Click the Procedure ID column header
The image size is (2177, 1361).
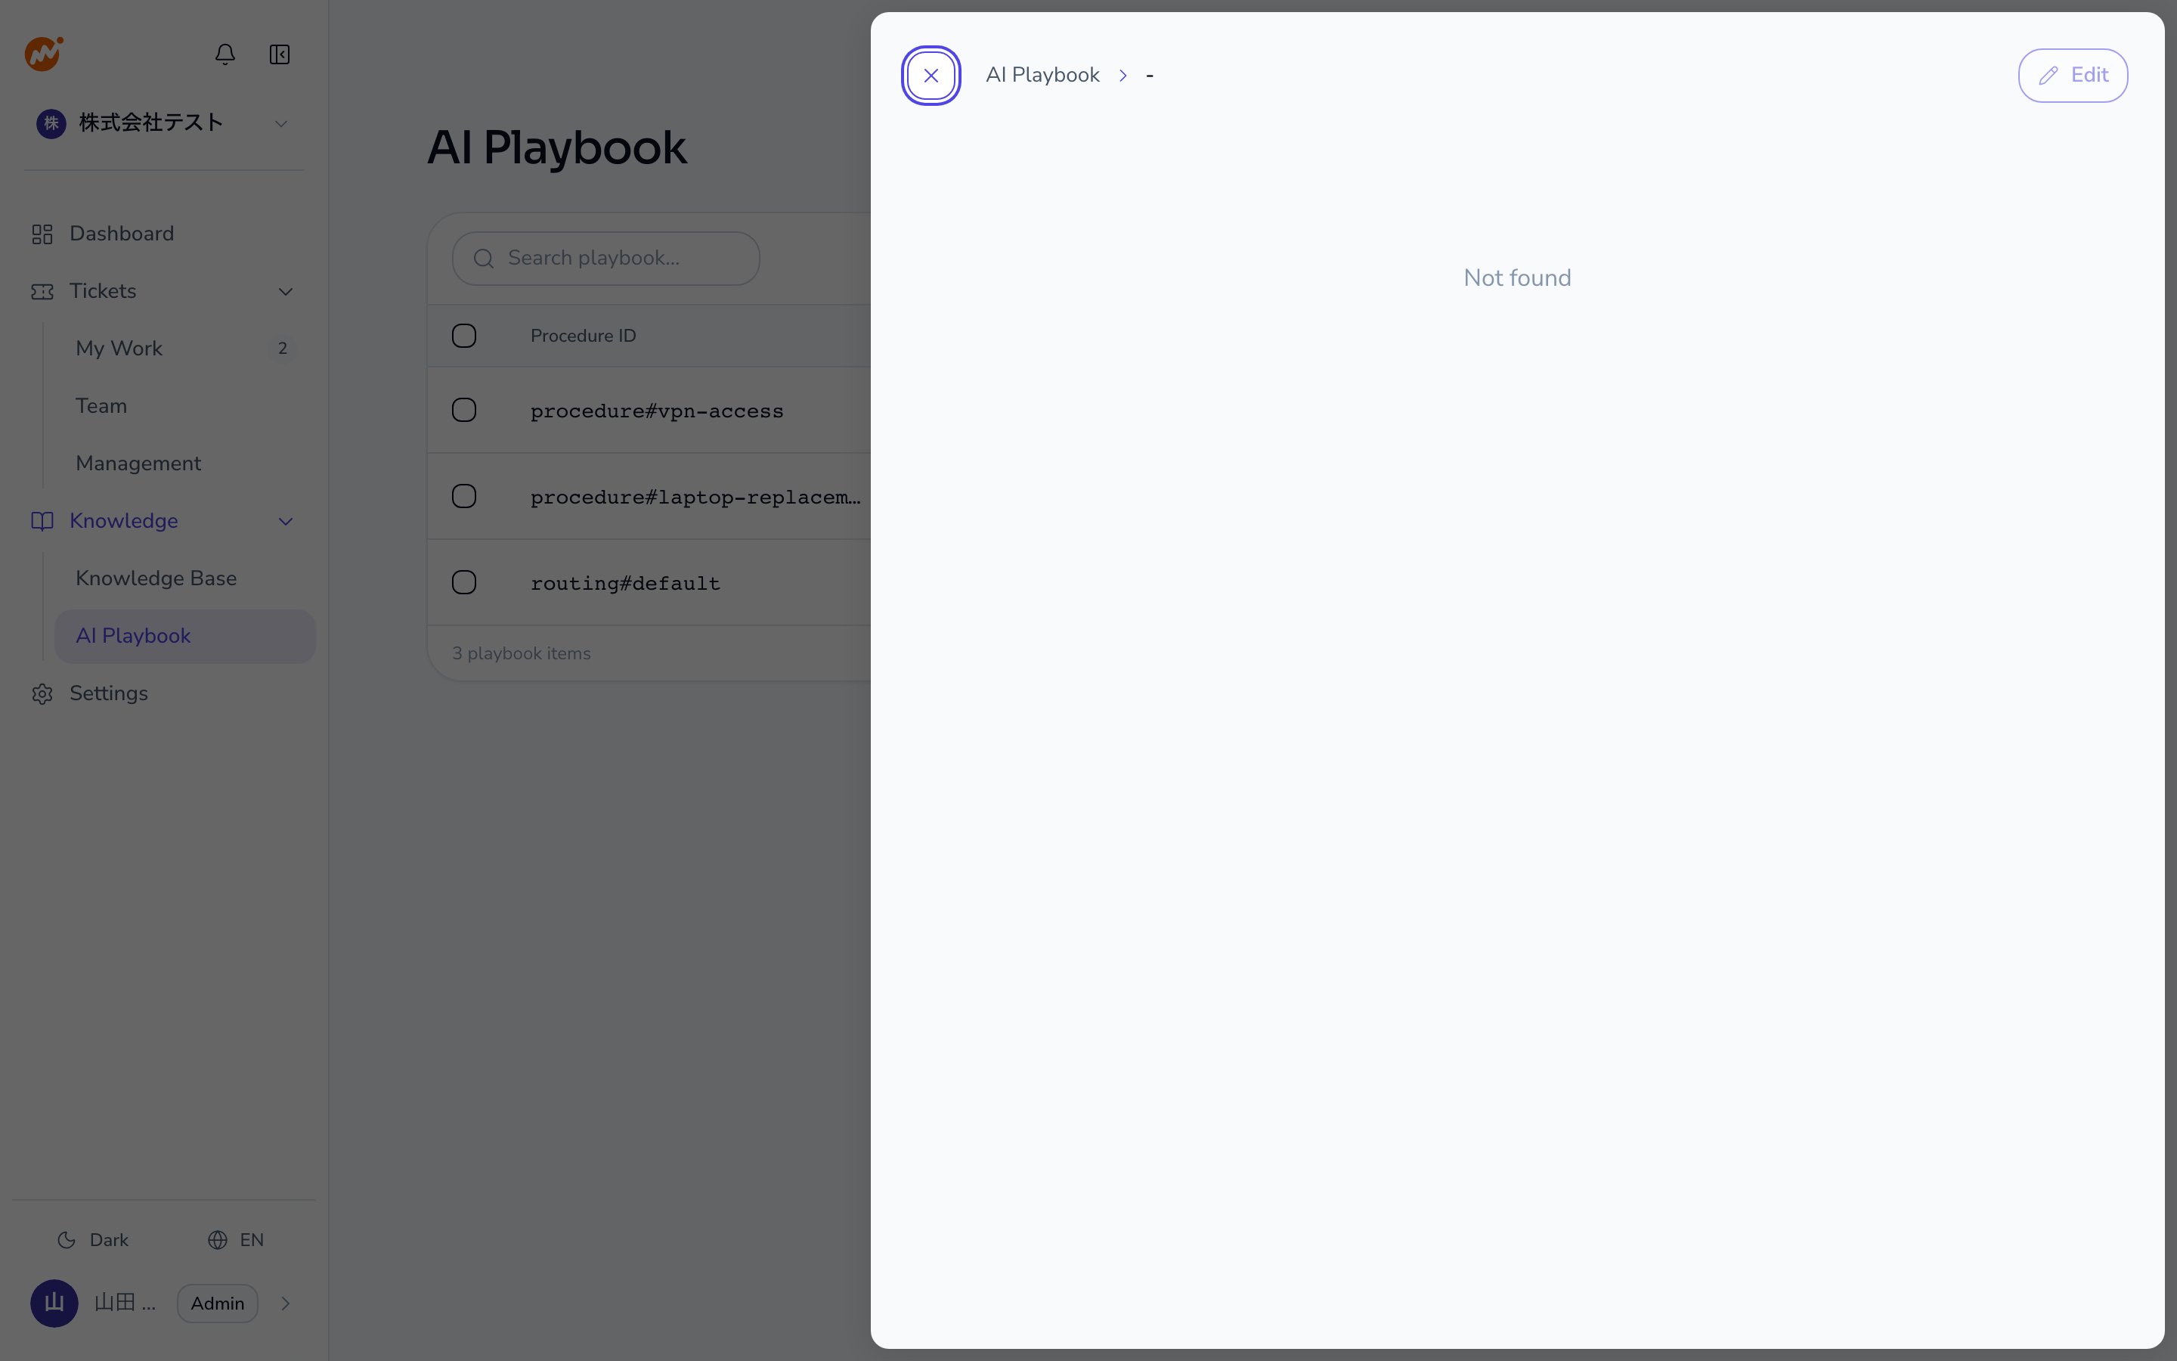point(583,336)
